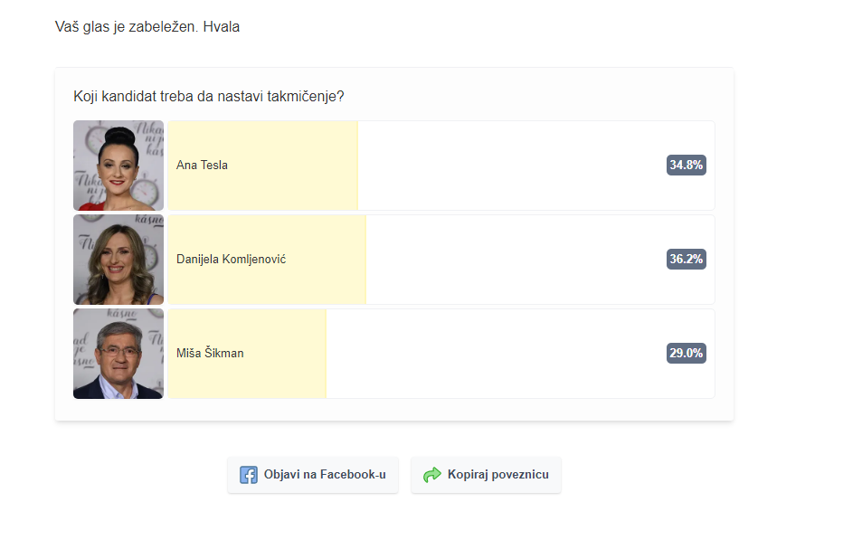Click the 29.0% percentage badge
The image size is (862, 540).
click(687, 353)
